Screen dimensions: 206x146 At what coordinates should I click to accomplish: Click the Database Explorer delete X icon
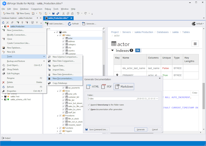pos(8,23)
